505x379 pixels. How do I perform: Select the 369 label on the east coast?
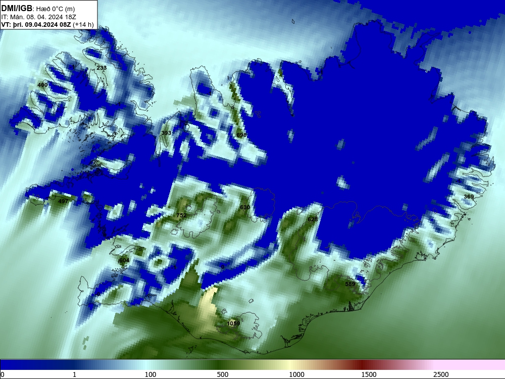[469, 197]
